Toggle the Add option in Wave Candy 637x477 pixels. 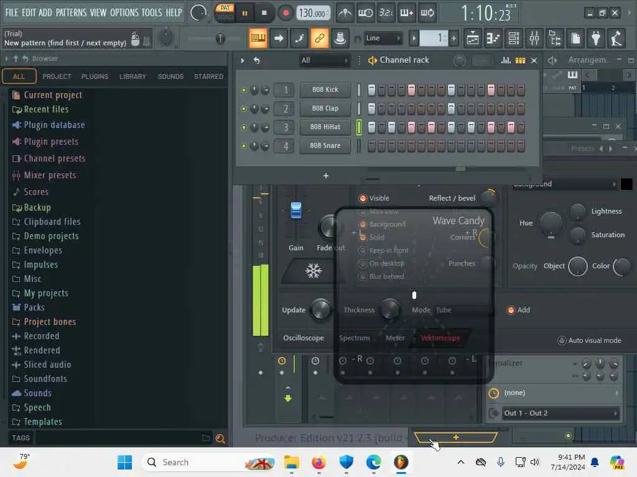(x=511, y=311)
